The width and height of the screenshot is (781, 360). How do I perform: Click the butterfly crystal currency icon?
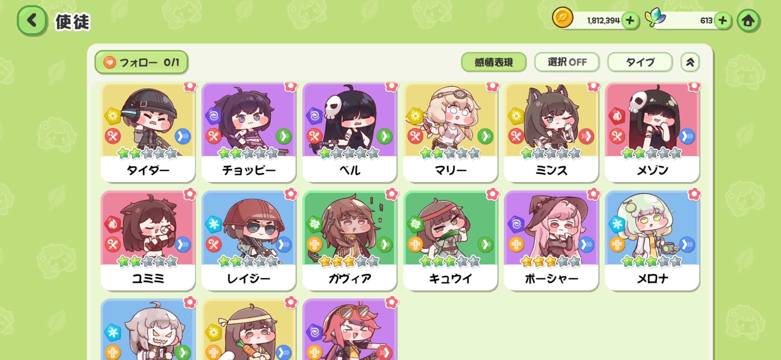655,17
